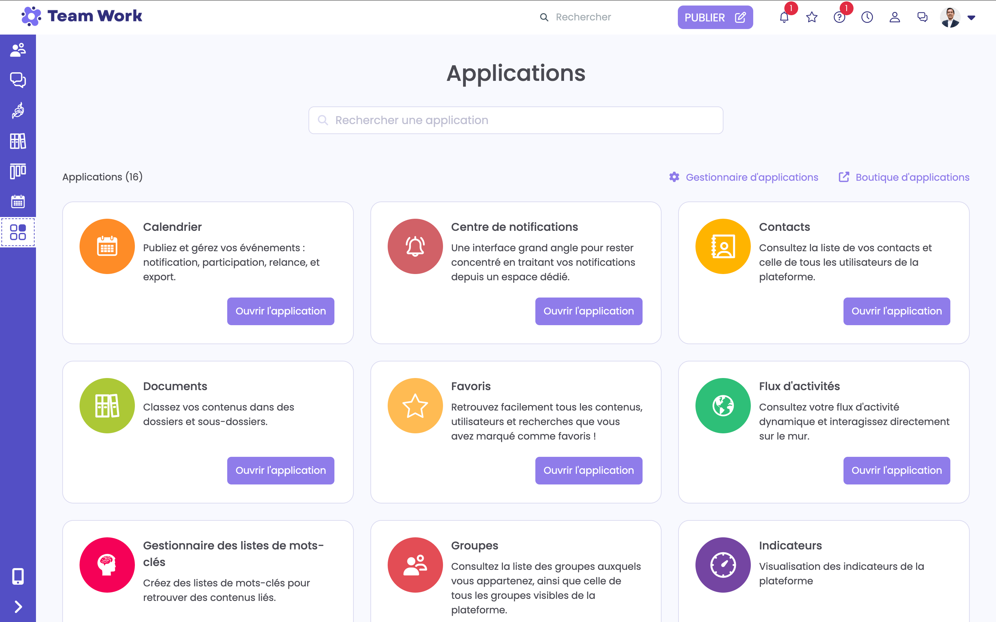This screenshot has width=996, height=622.
Task: Click the 'Centre de notifications' card title
Action: 514,227
